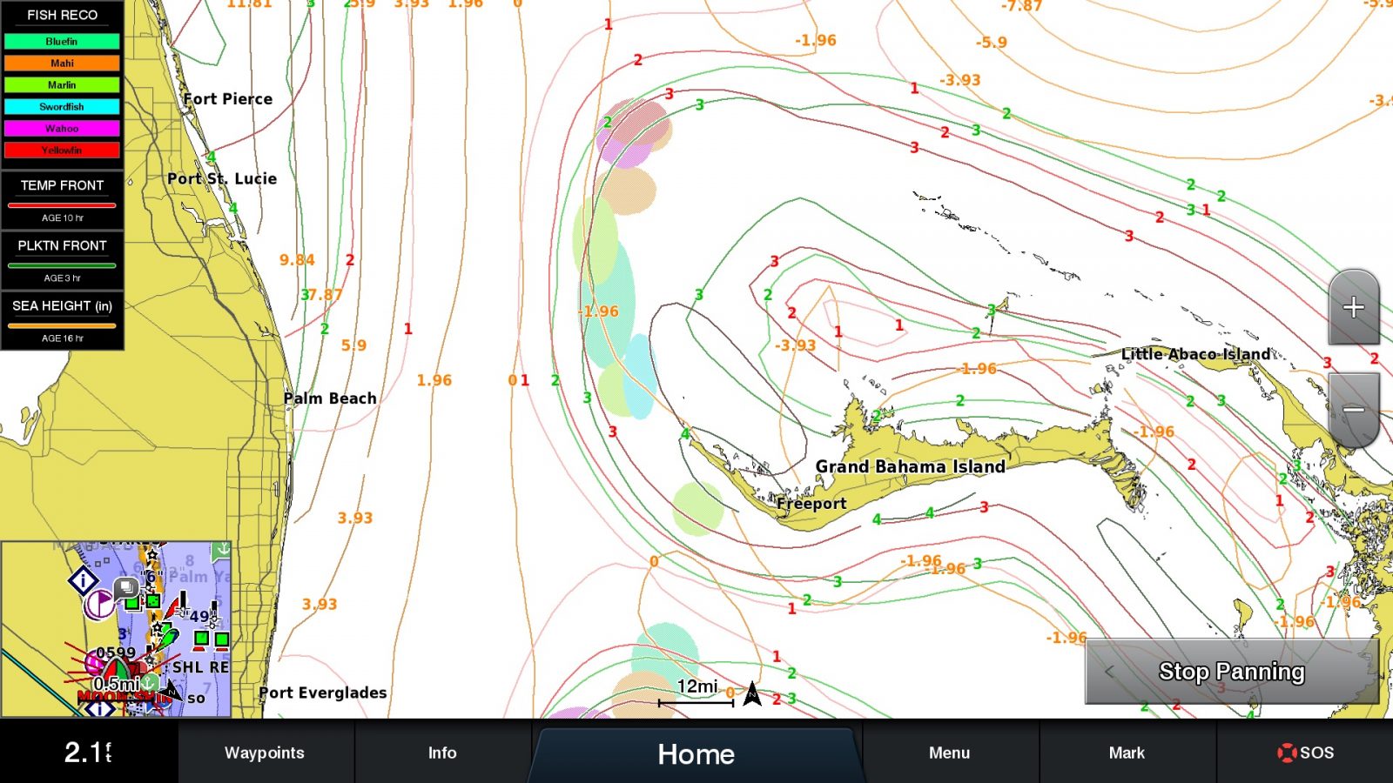Go to the Home screen button

coord(696,753)
